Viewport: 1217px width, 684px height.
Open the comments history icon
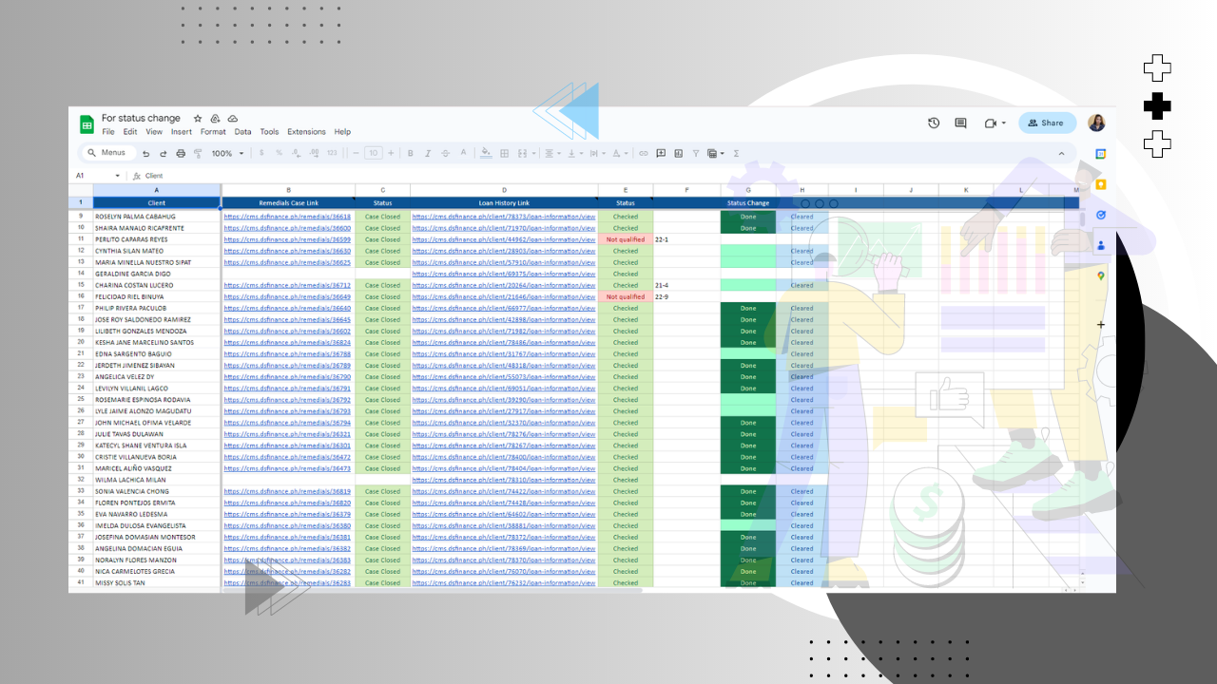point(960,123)
